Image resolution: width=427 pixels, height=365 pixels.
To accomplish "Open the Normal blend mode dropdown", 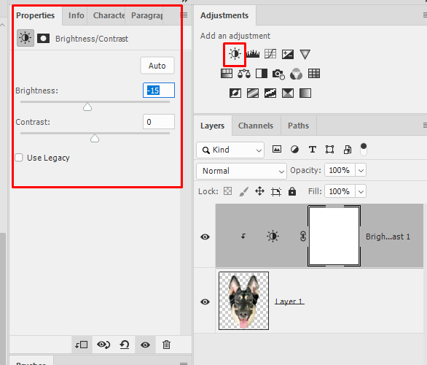I will pyautogui.click(x=241, y=171).
